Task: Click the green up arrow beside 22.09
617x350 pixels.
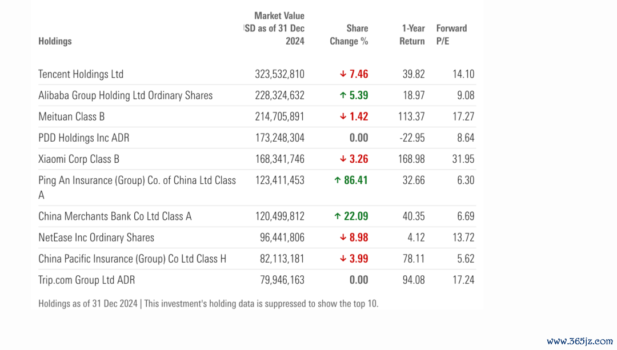Action: 338,216
